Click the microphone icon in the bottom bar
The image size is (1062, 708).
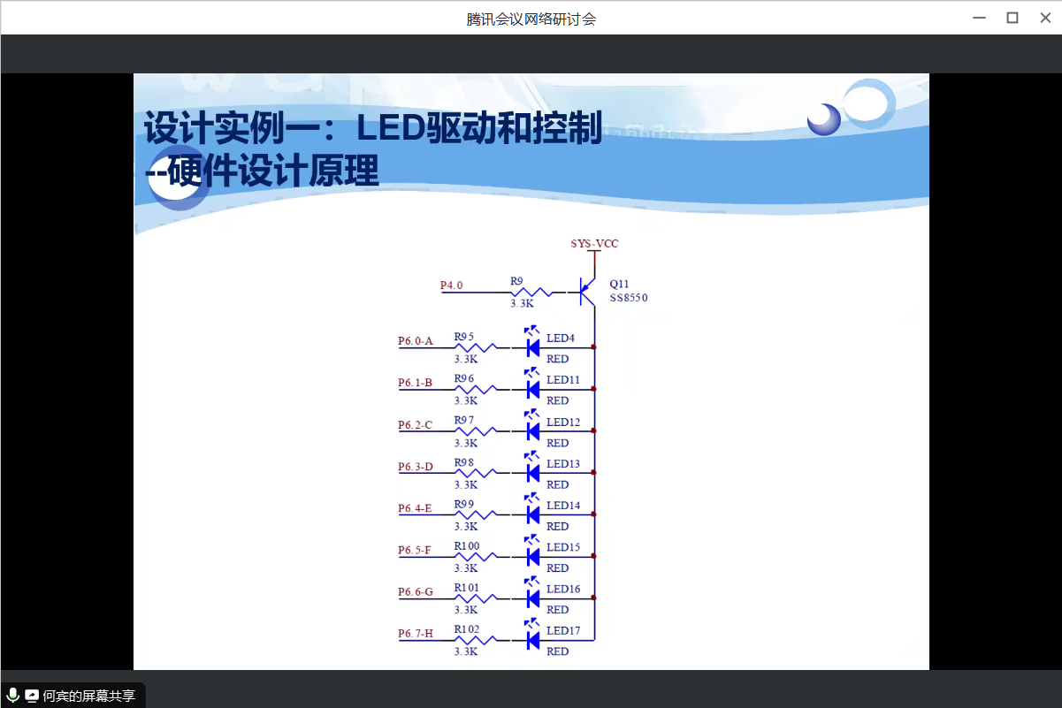click(13, 696)
